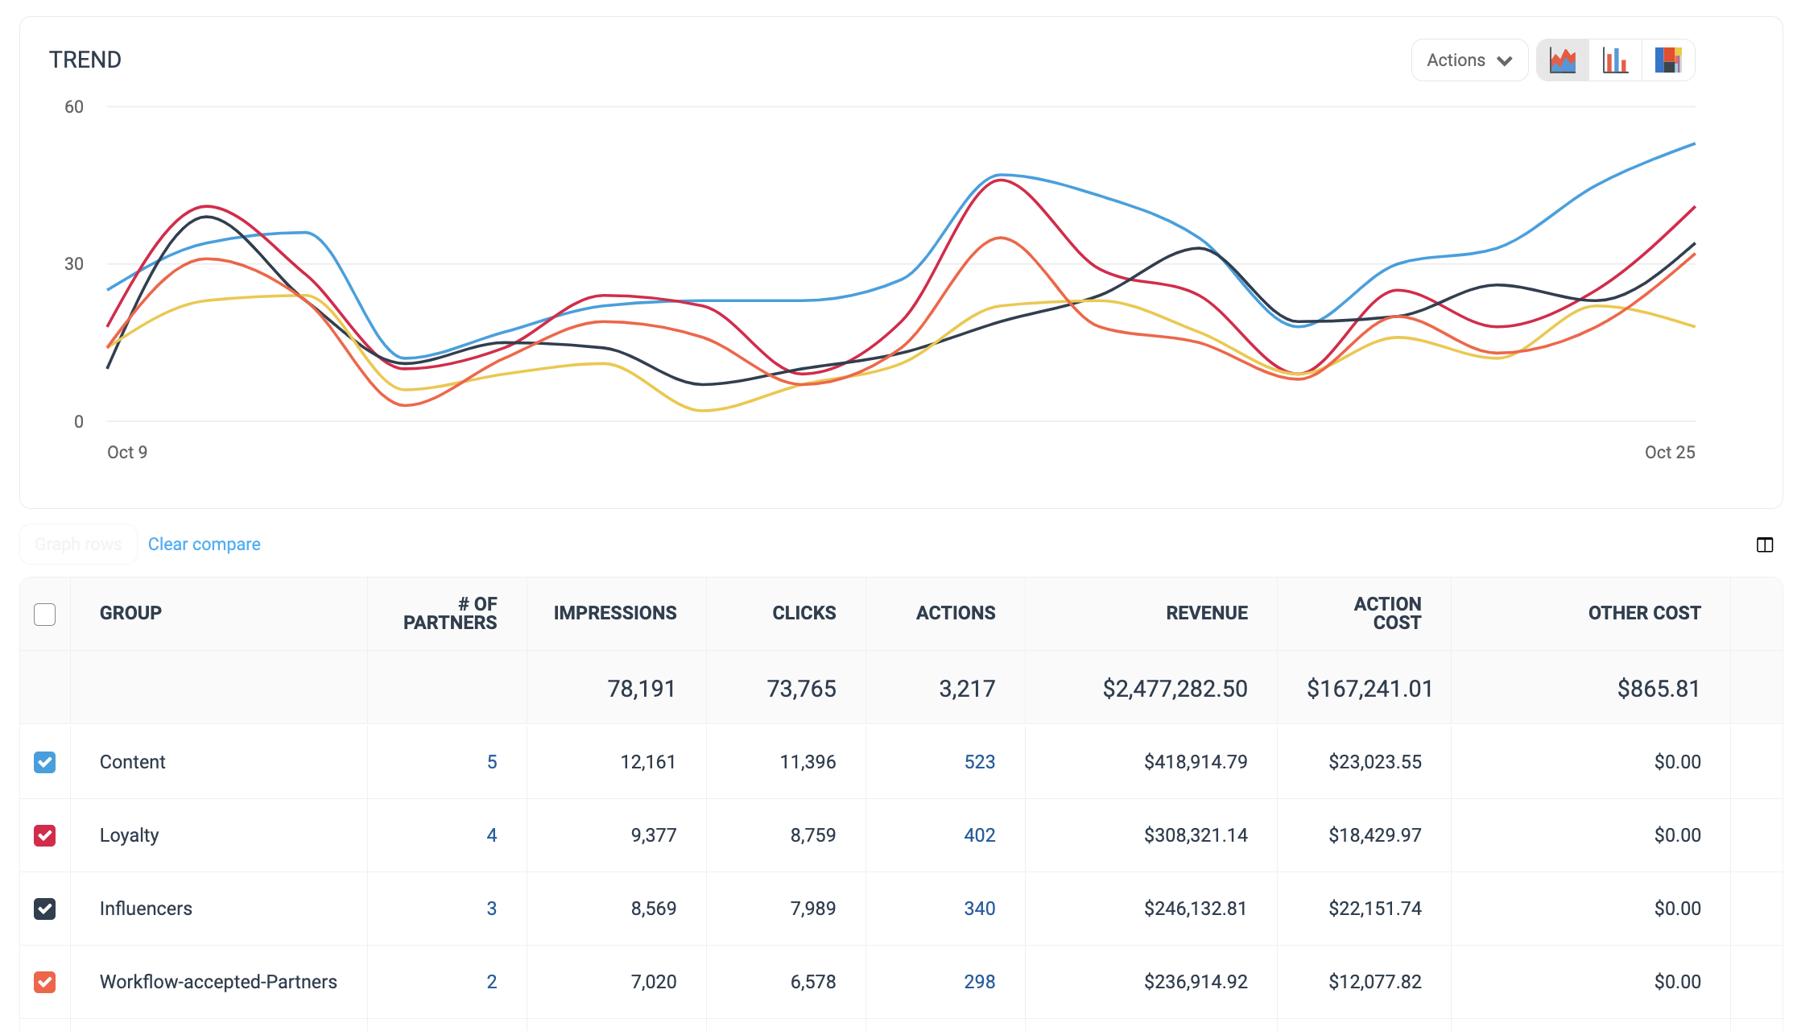The height and width of the screenshot is (1031, 1797).
Task: Click the Oct 9 axis label
Action: 127,453
